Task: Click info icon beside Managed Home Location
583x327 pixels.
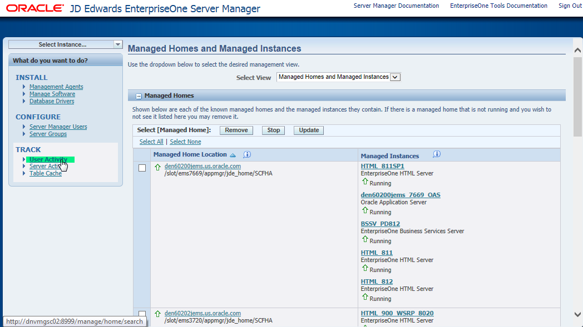Action: coord(247,154)
